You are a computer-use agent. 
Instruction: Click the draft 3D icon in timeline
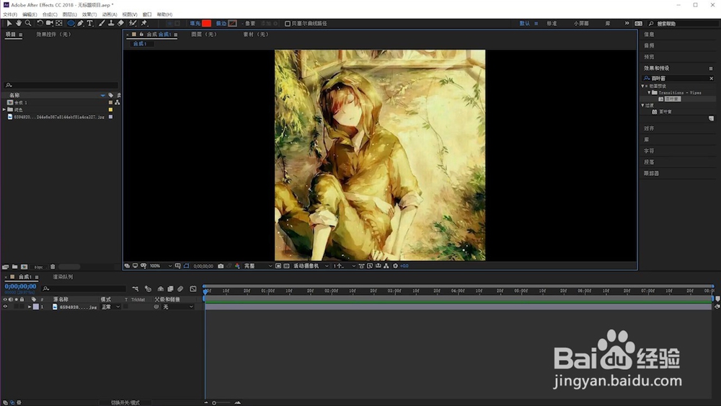[148, 288]
